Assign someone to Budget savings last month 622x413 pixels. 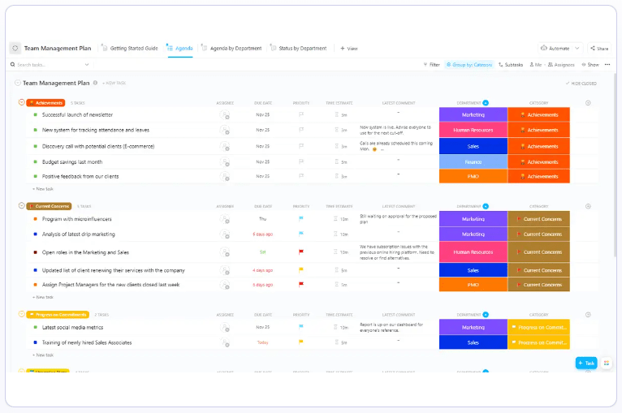[x=225, y=162]
